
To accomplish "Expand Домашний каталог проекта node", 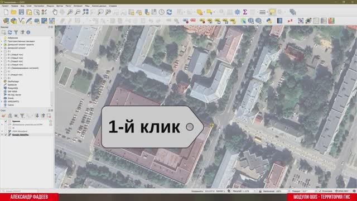I will tap(2, 45).
